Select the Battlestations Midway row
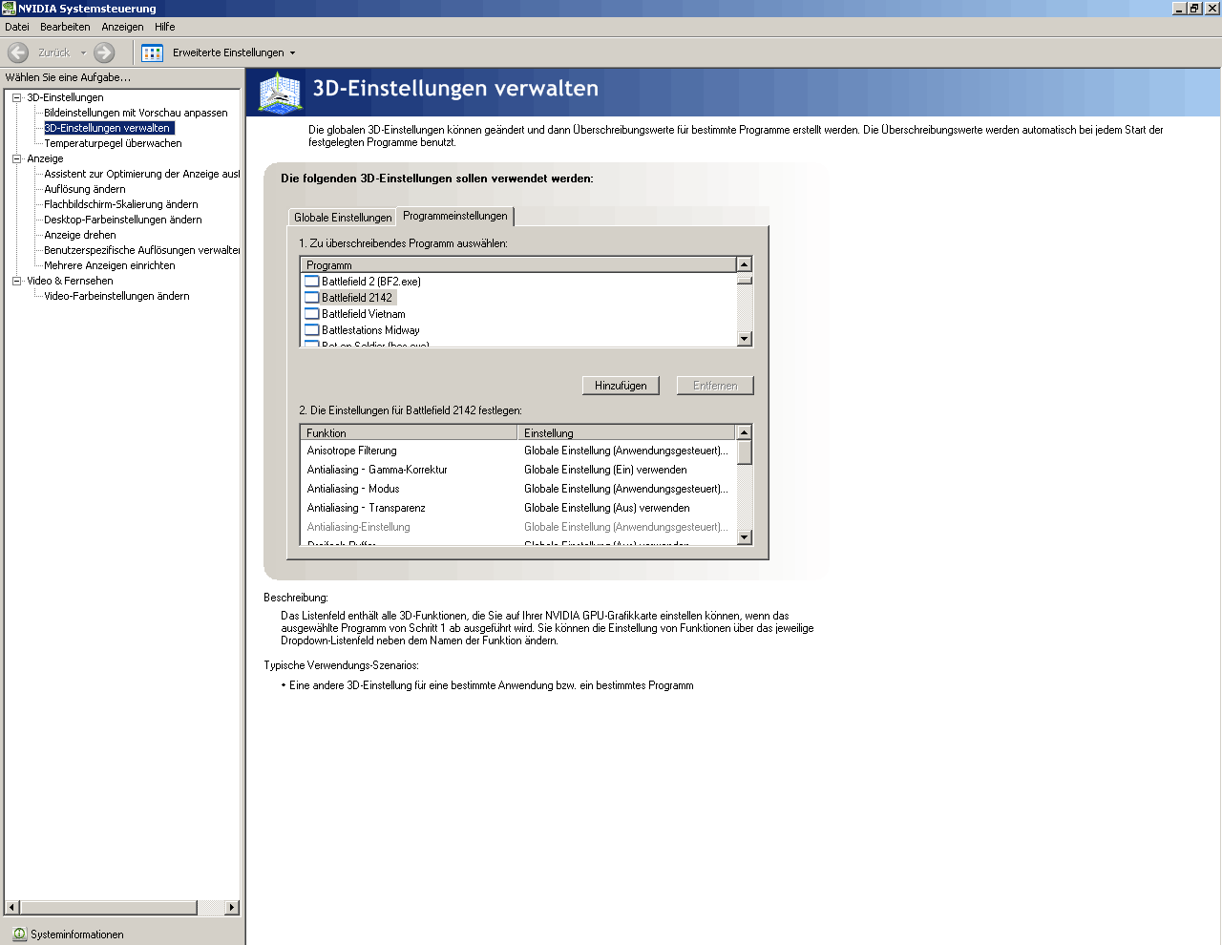This screenshot has height=945, width=1222. click(518, 329)
